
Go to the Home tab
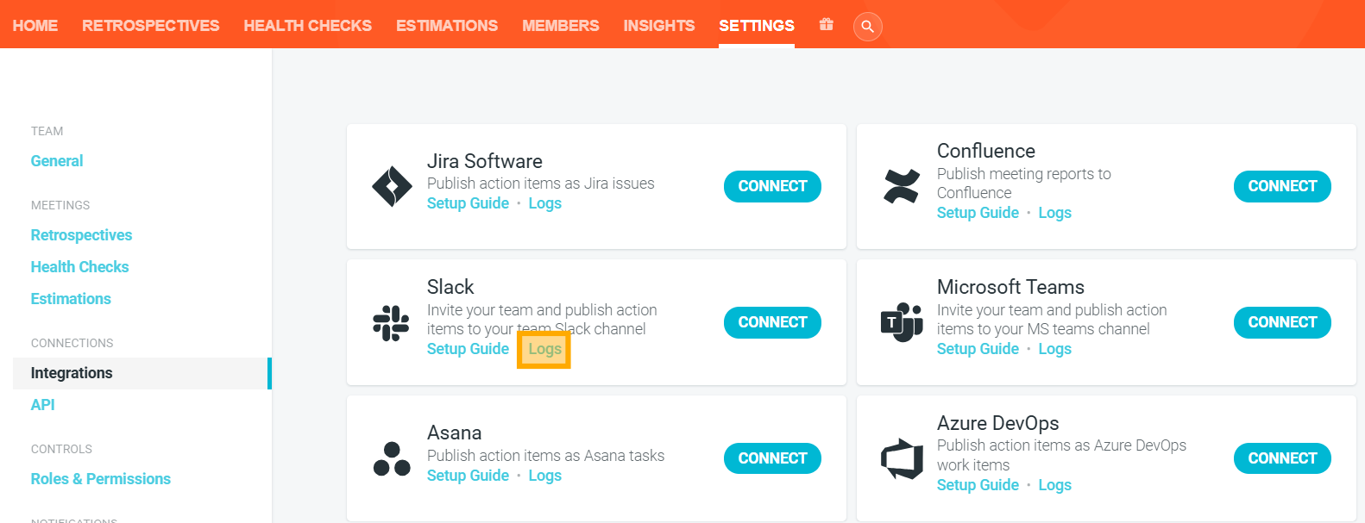pos(35,26)
